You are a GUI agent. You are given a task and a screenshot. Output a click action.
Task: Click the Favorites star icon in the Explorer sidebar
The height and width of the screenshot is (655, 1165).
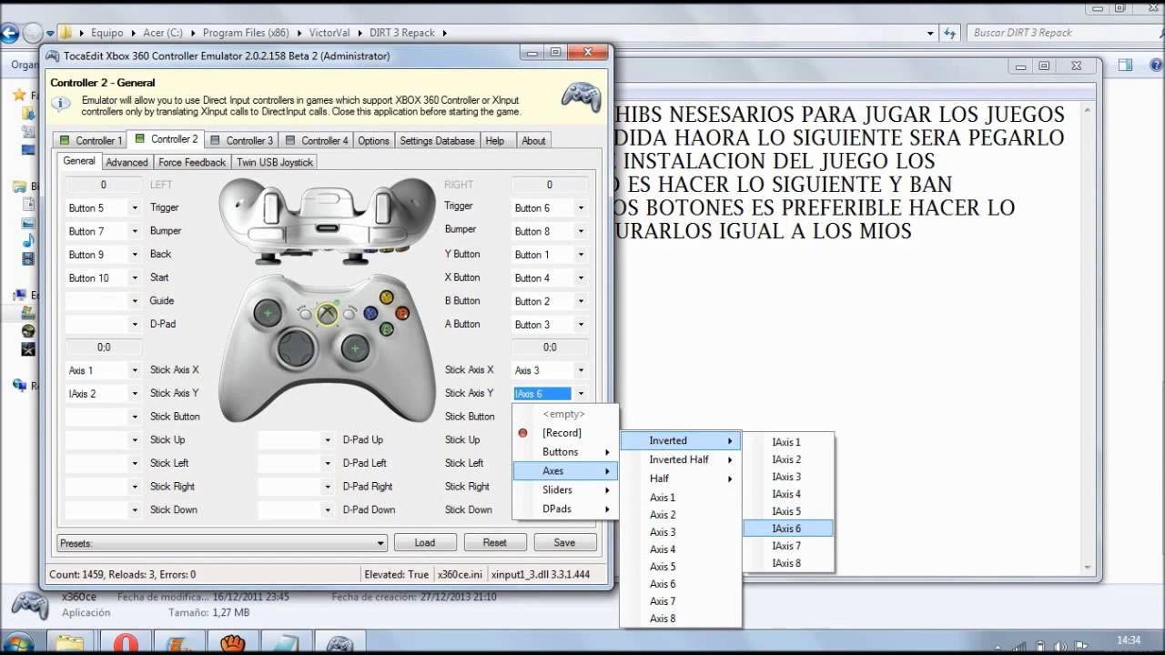click(18, 95)
